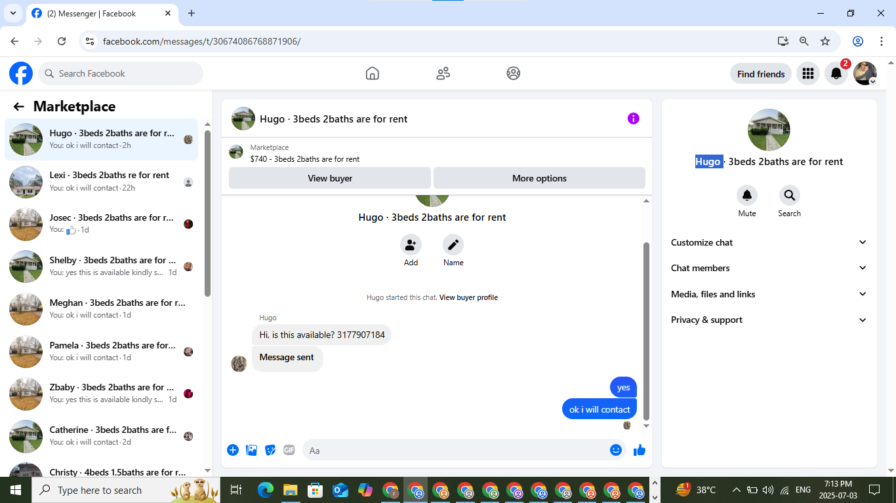Open account profile picture menu
Viewport: 896px width, 503px height.
[865, 73]
